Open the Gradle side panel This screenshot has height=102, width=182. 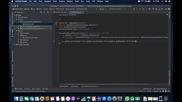[x=169, y=15]
